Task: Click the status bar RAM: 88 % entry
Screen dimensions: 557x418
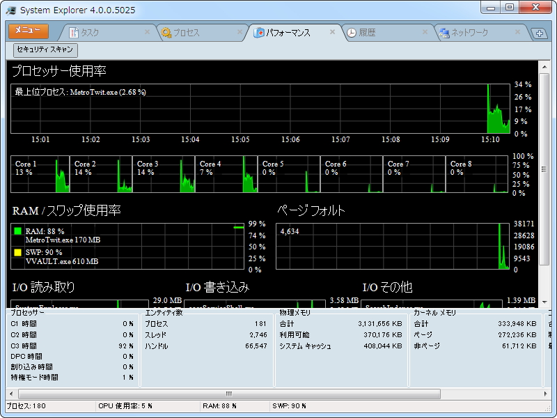Action: pos(219,405)
